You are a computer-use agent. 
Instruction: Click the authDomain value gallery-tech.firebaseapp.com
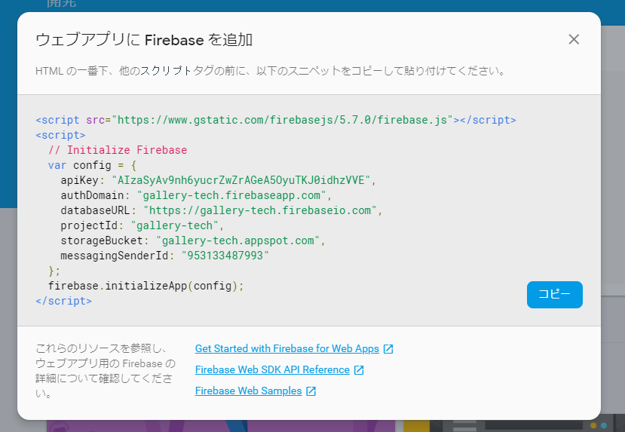[231, 195]
